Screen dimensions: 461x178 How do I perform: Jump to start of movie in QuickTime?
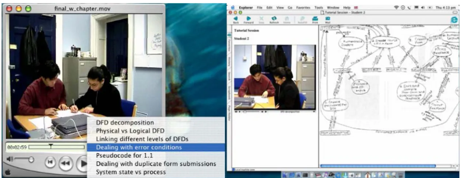(x=50, y=163)
